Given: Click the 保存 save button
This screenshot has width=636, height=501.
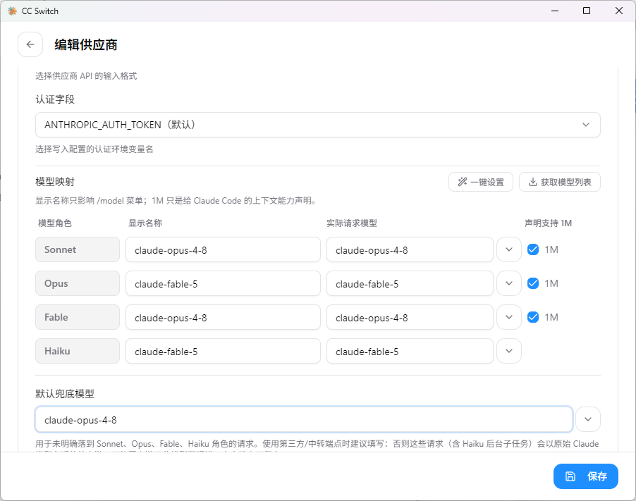Looking at the screenshot, I should click(586, 476).
